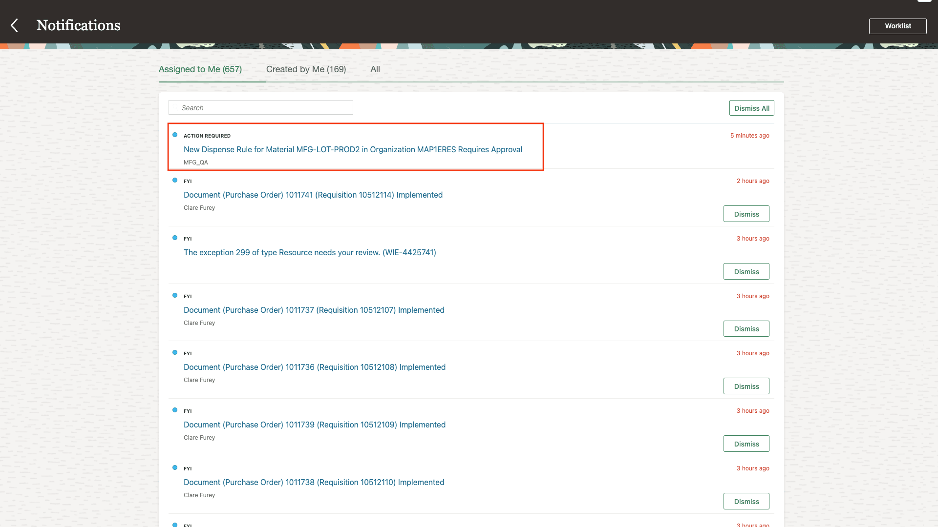Click the unread dot on Purchase Order 1011738
Screen dimensions: 938x527
[175, 467]
